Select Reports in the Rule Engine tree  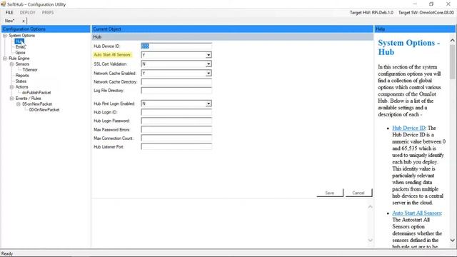22,76
